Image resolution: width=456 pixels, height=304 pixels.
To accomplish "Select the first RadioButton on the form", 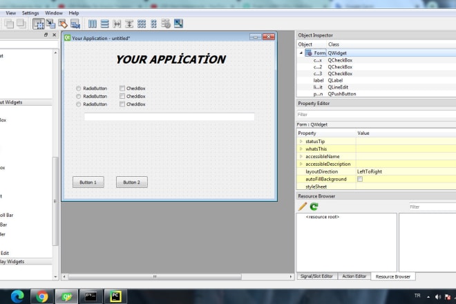I will point(79,88).
